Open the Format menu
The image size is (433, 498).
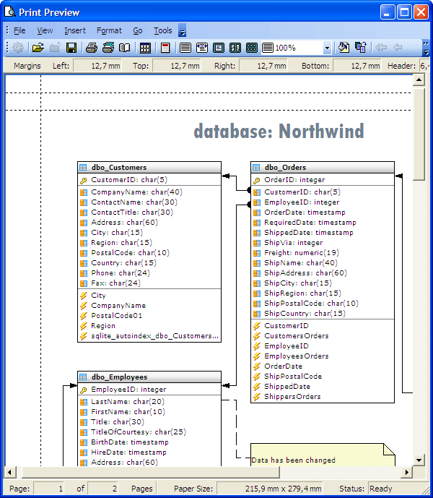[x=109, y=30]
